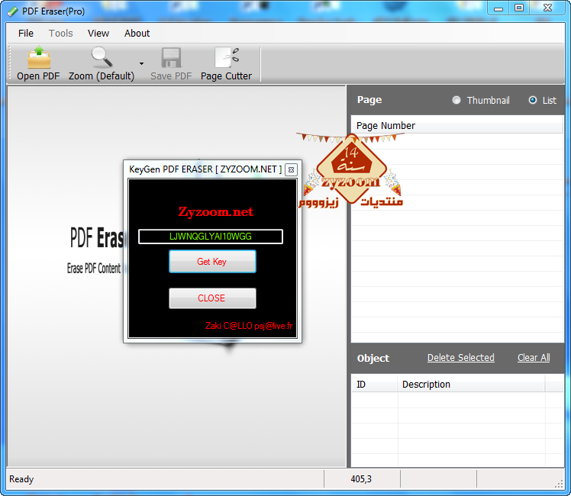Screen dimensions: 571x496
Task: Click the status bar resize grip
Action: (559, 484)
